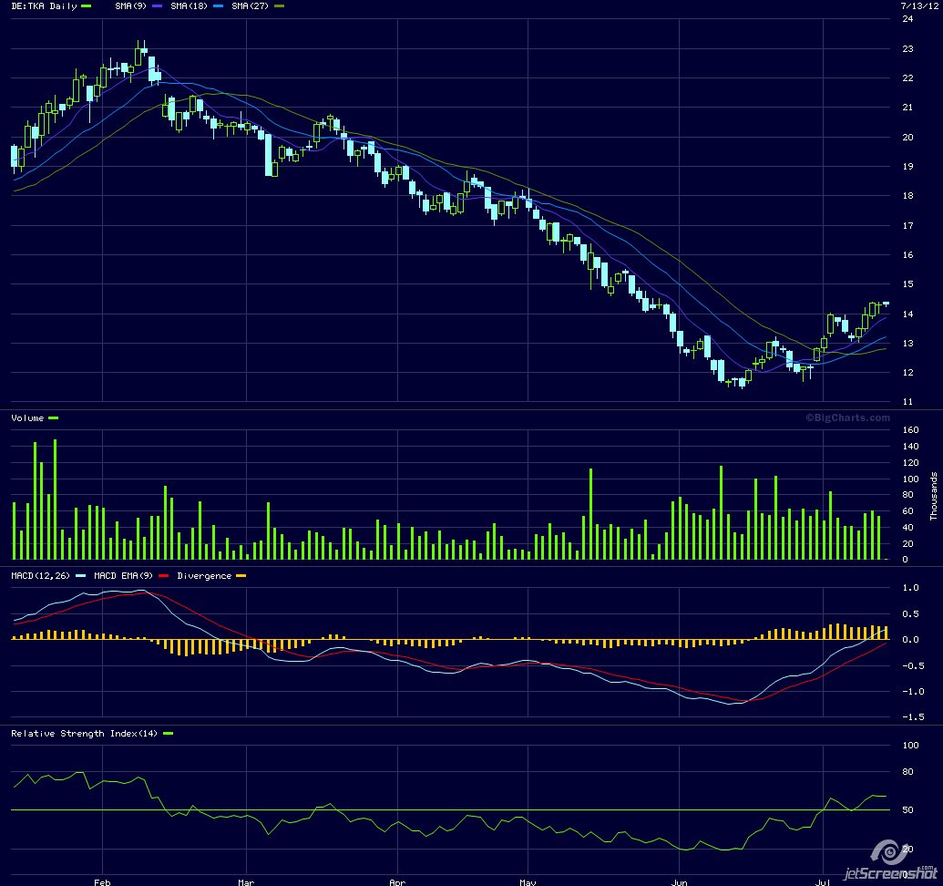Pick the red swatch beside MACD EMA(9)

click(164, 576)
